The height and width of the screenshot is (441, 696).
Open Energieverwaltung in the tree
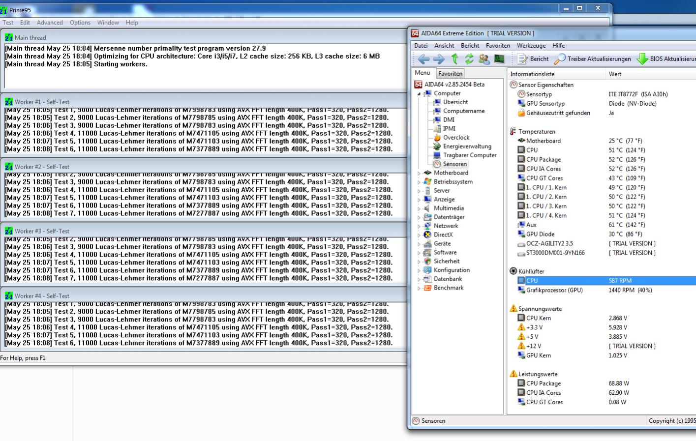tap(467, 147)
